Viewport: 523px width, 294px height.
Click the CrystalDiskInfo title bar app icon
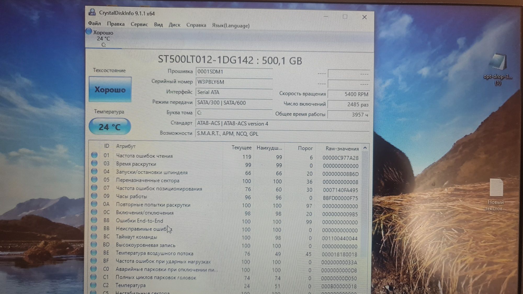pos(92,12)
